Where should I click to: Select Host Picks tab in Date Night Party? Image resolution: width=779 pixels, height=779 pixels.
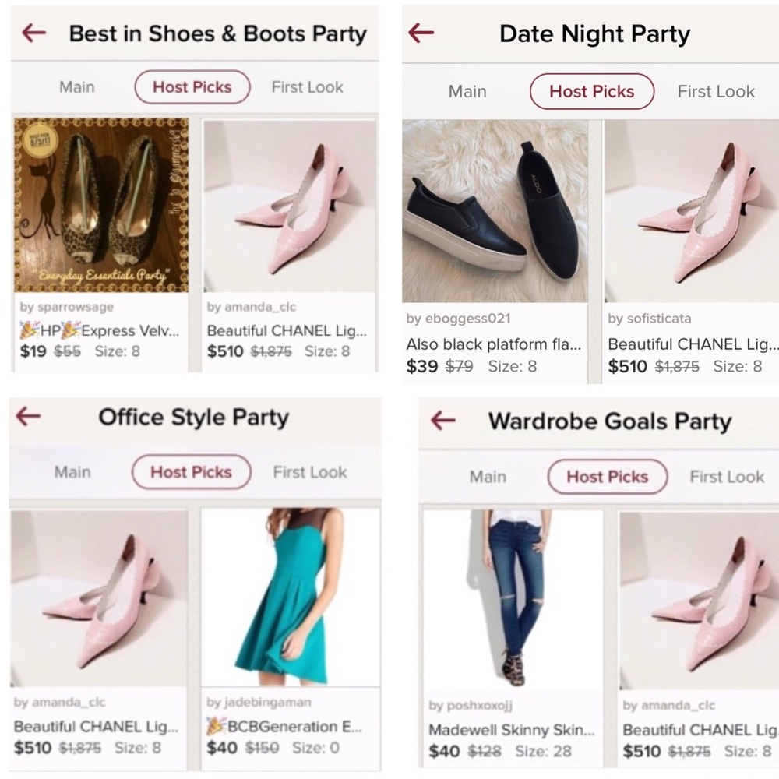tap(591, 91)
